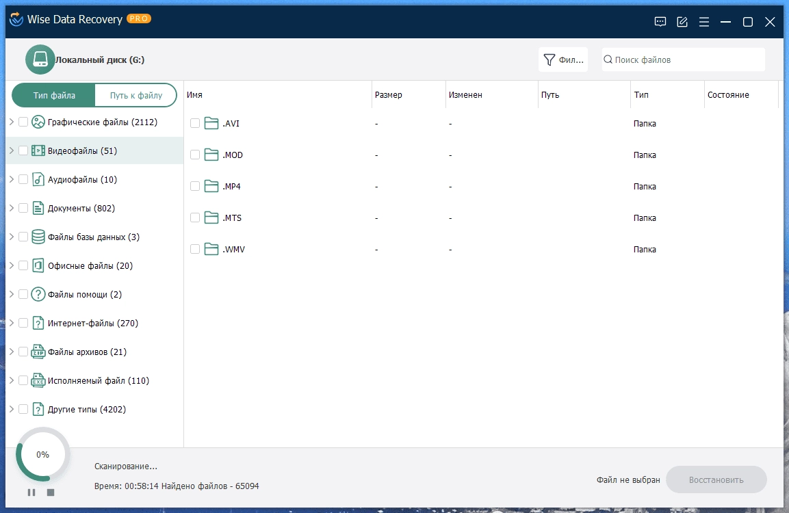Click the Графические файлы image icon

tap(38, 122)
